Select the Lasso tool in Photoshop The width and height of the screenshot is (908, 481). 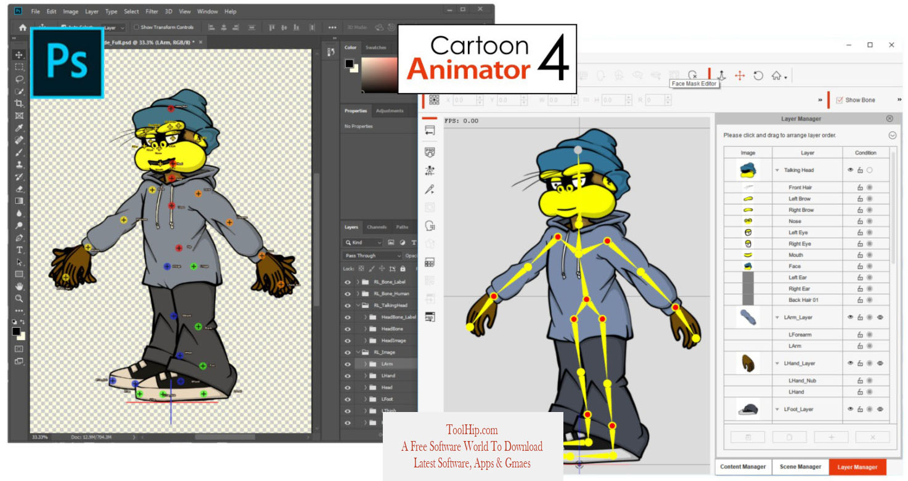[19, 79]
